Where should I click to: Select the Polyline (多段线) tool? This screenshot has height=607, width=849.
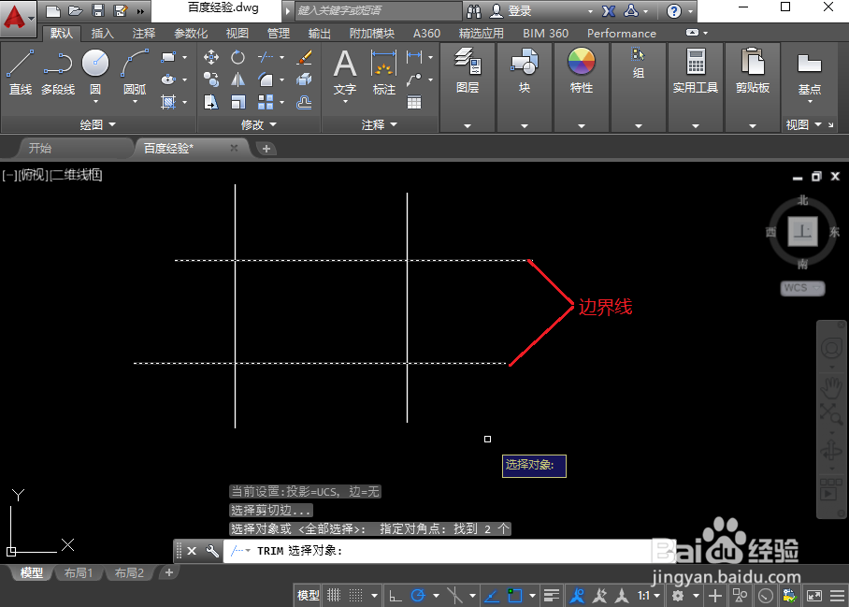pos(58,73)
